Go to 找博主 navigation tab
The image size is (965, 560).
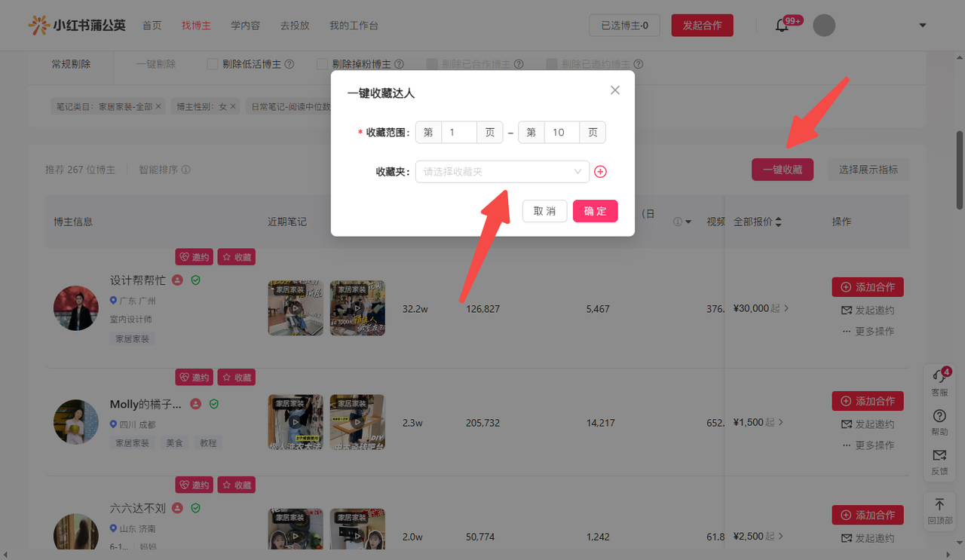[196, 26]
